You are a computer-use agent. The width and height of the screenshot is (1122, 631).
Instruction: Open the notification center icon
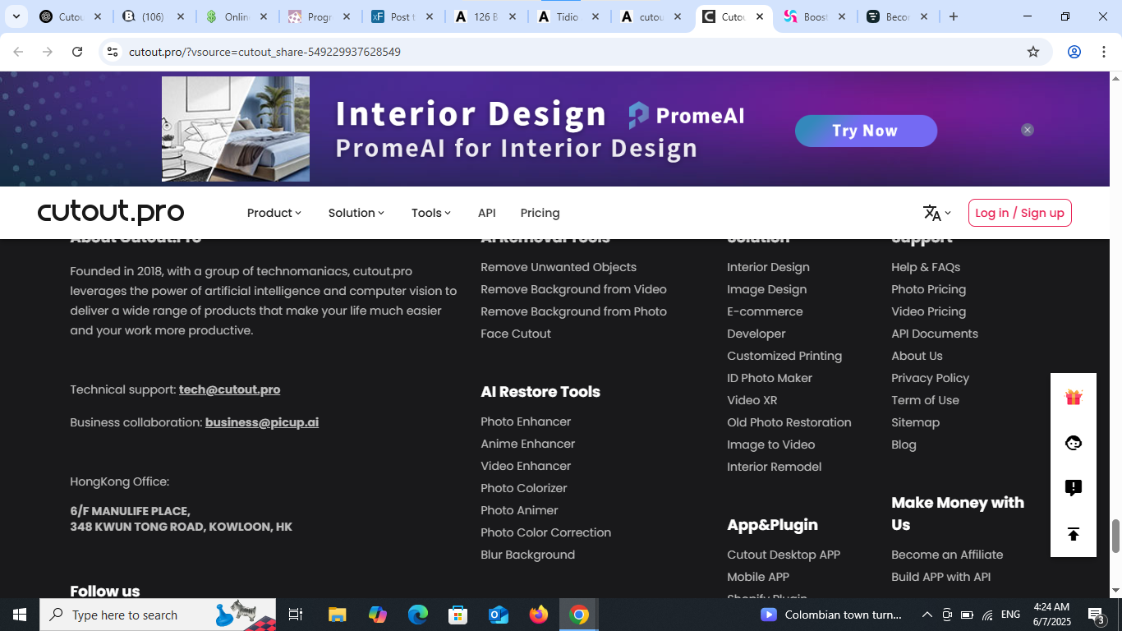click(x=1097, y=615)
